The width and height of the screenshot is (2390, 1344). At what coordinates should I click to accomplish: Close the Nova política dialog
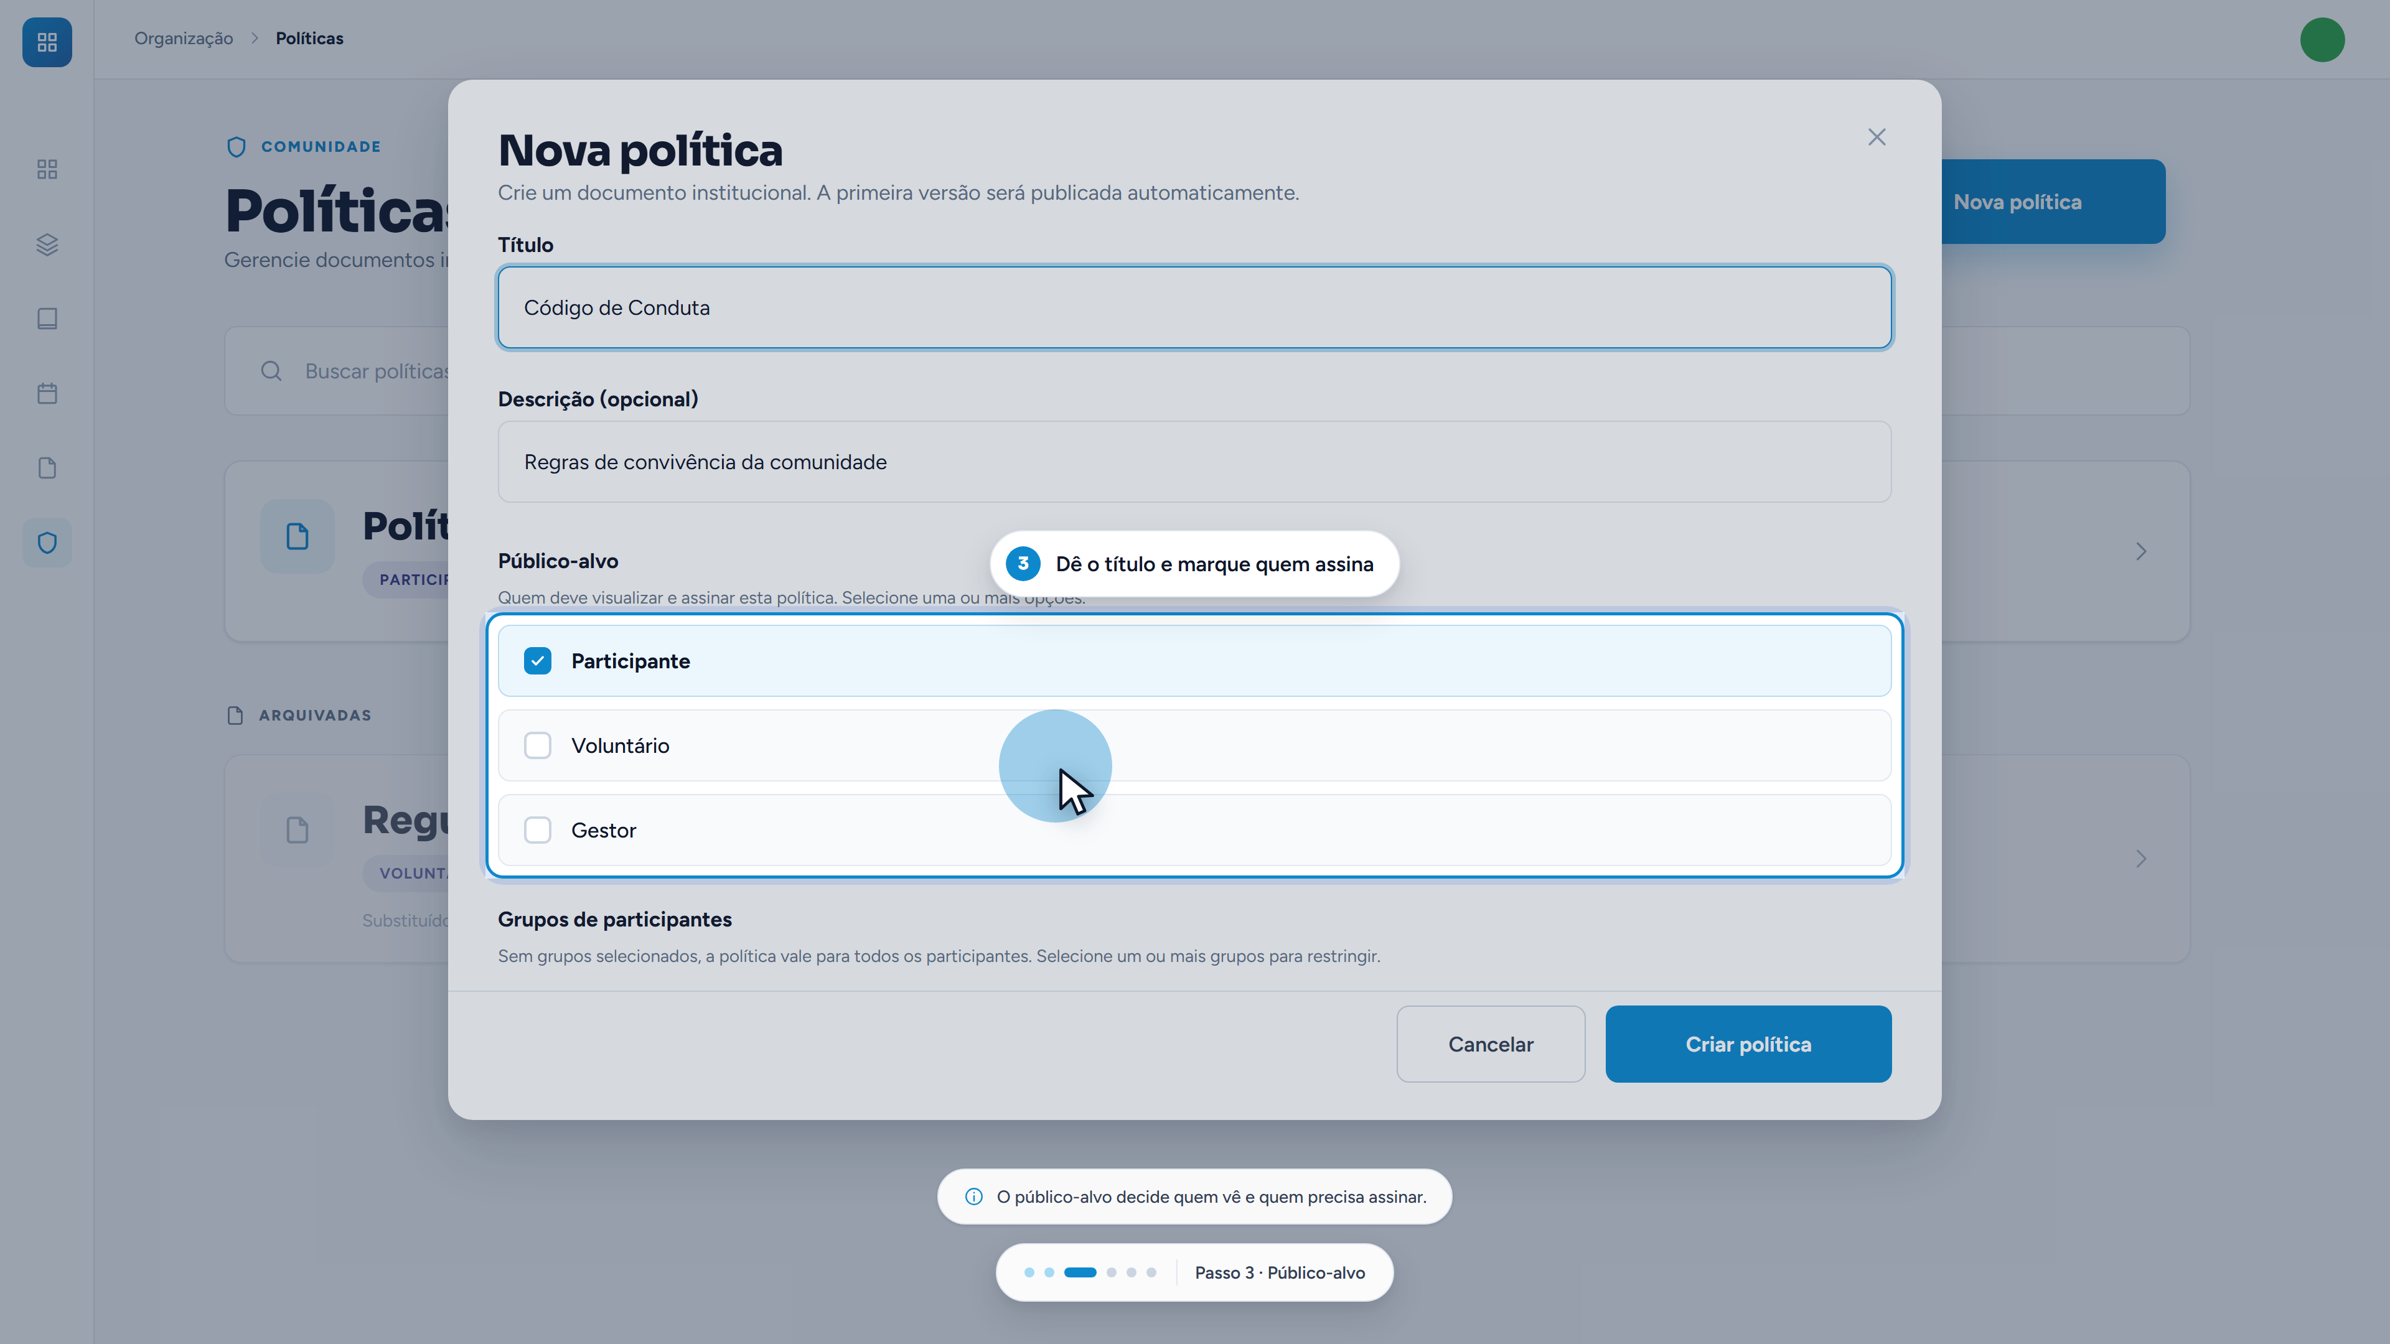(1877, 138)
